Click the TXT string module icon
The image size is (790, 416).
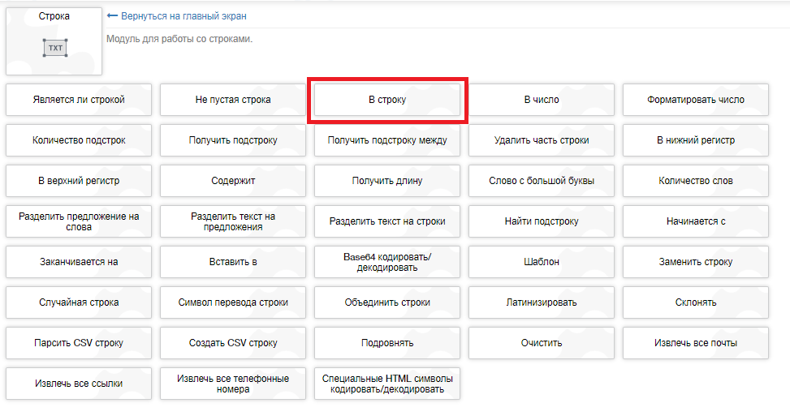point(54,48)
